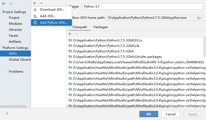The image size is (206, 120).
Task: Open the Problems section
Action: (x=16, y=71)
